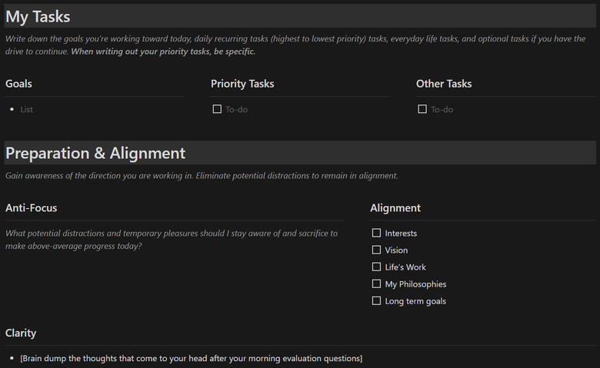Viewport: 600px width, 368px height.
Task: Check the Other Tasks To-do checkbox
Action: [x=422, y=109]
